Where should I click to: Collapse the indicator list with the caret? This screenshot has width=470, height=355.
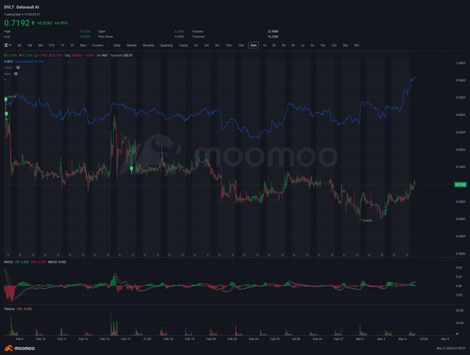tap(5, 80)
